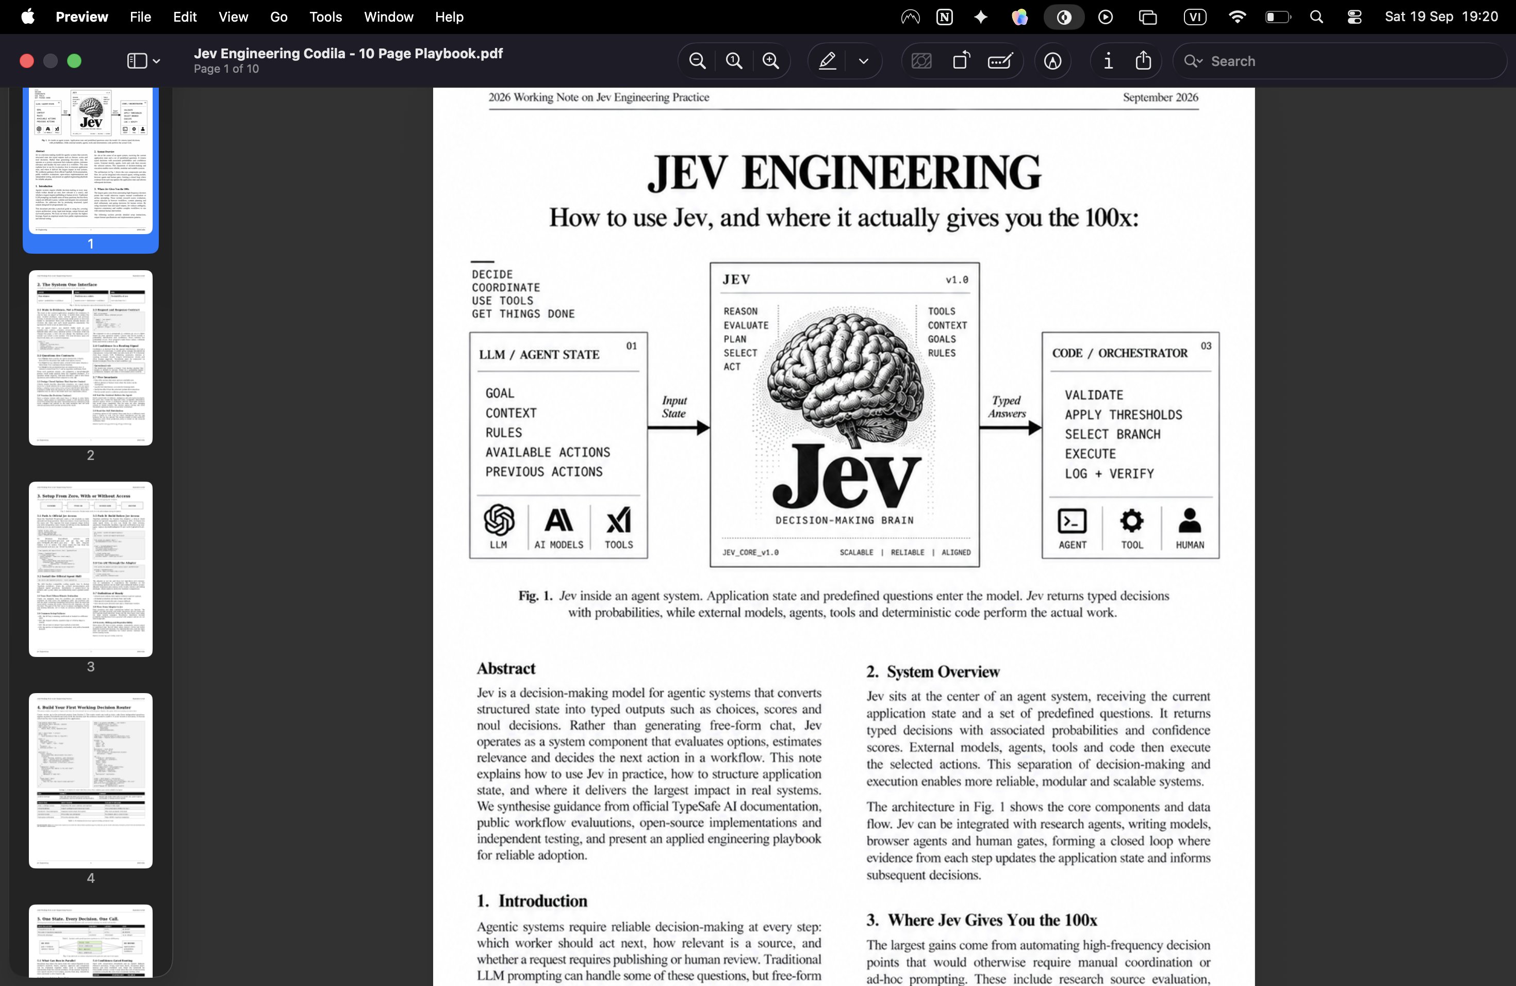Image resolution: width=1516 pixels, height=986 pixels.
Task: Open the Window menu
Action: click(x=389, y=17)
